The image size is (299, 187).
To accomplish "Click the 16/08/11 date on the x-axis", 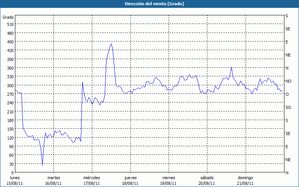I will [x=53, y=183].
